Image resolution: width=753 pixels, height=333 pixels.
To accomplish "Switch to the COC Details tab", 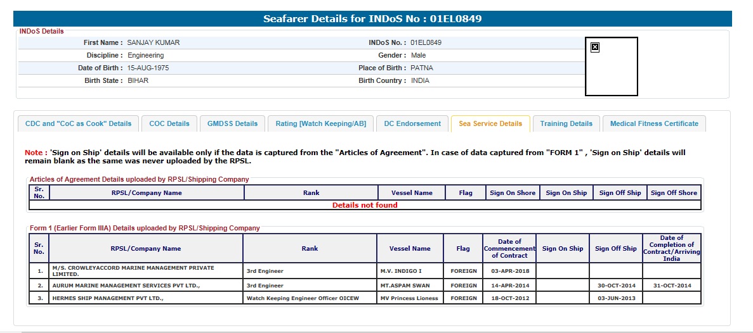I will (x=169, y=124).
